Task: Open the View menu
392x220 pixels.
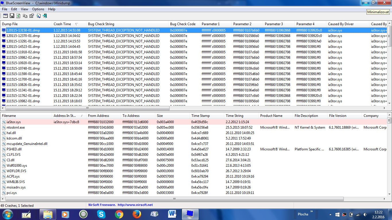Action: 24,9
